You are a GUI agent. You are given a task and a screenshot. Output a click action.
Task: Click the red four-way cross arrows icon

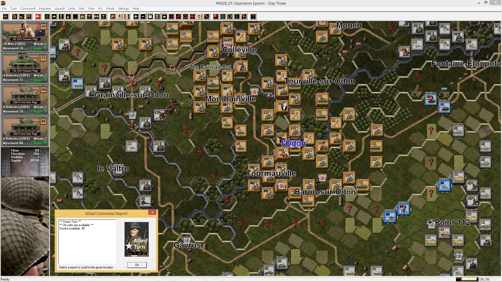point(192,16)
